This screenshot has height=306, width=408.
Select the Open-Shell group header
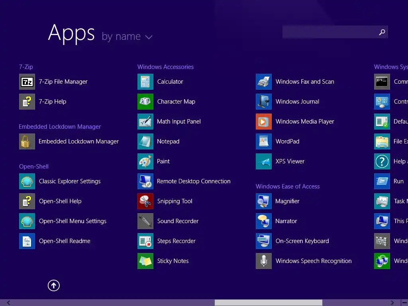34,167
